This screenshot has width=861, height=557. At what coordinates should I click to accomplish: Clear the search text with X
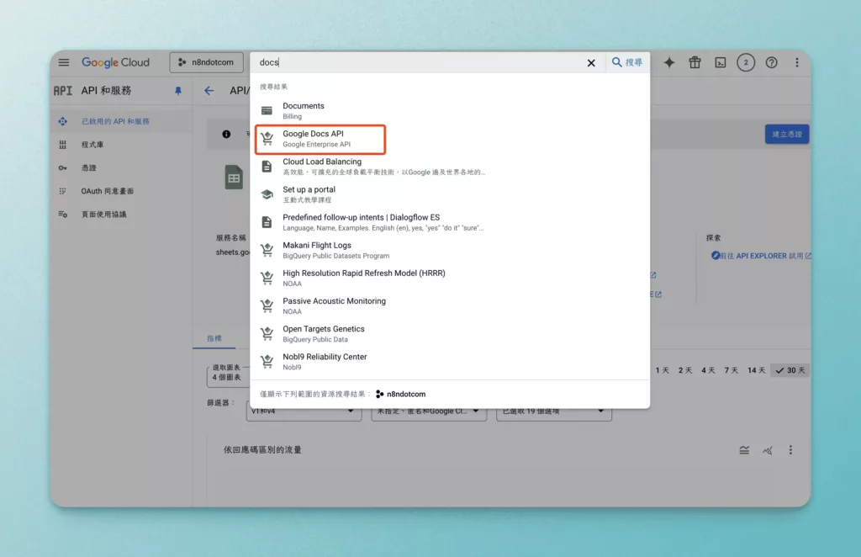pos(591,62)
